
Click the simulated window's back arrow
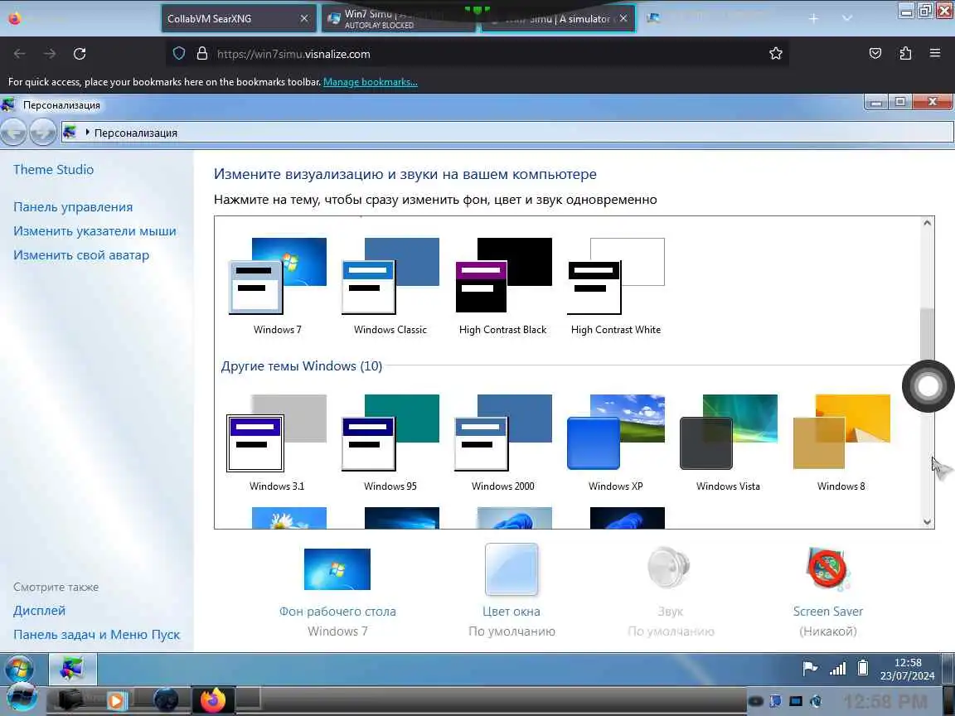(x=13, y=132)
